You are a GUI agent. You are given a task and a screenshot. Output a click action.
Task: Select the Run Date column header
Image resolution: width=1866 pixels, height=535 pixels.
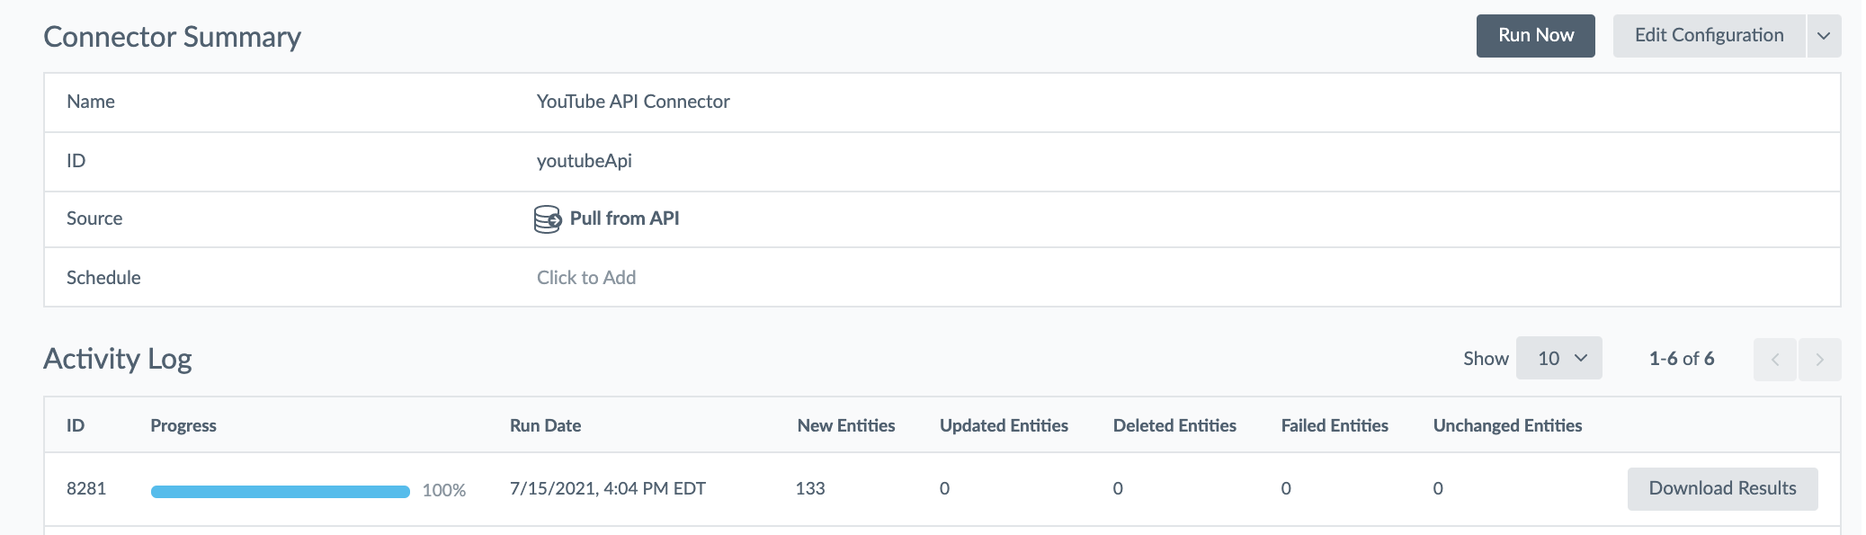545,425
